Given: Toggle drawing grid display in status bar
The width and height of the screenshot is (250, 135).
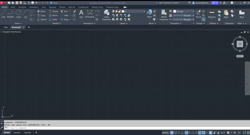Looking at the screenshot, I should pos(172,133).
